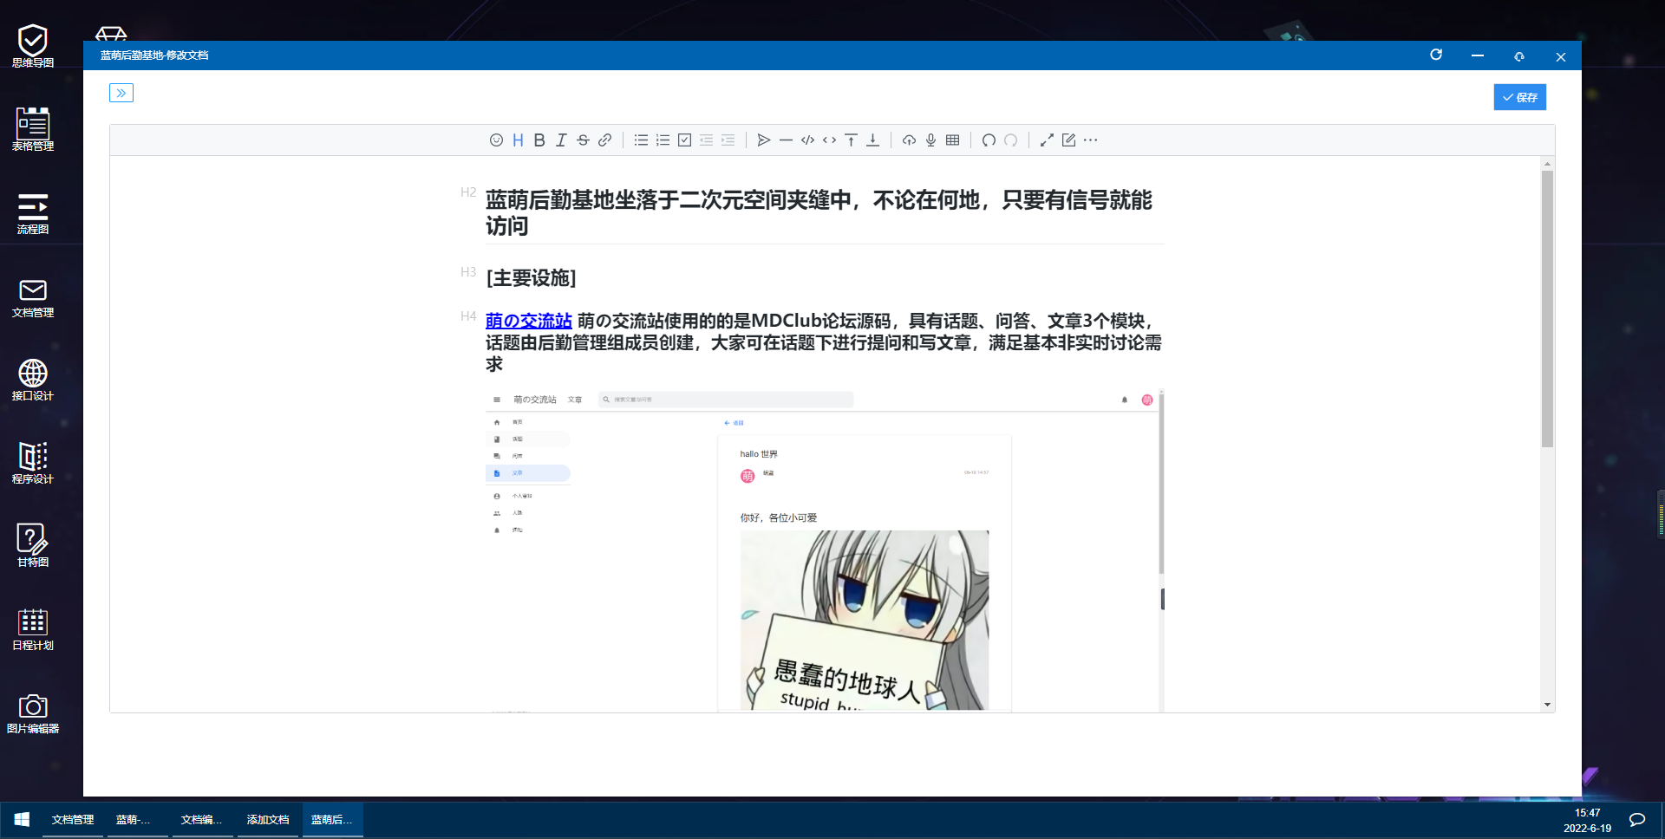Insert a table with the table icon
Viewport: 1665px width, 839px height.
[x=952, y=140]
